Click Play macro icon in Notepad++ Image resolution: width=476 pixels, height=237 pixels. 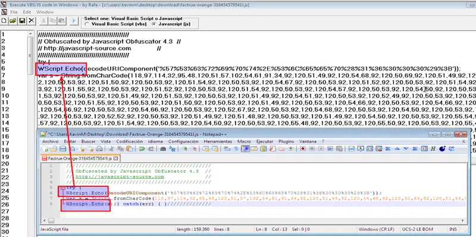321,149
